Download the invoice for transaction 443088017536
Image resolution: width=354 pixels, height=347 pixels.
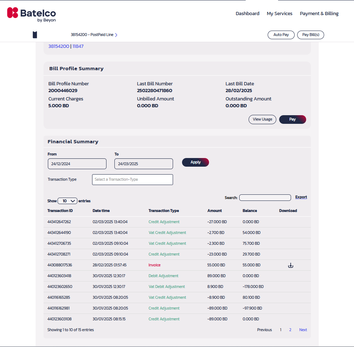tap(291, 265)
